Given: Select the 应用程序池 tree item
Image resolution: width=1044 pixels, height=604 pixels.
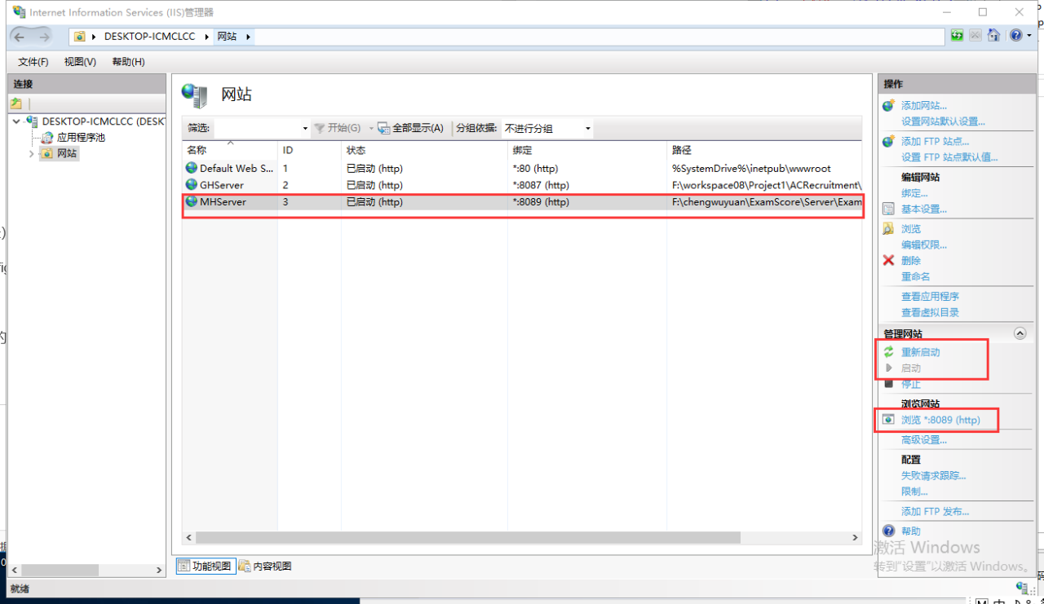Looking at the screenshot, I should click(x=81, y=138).
